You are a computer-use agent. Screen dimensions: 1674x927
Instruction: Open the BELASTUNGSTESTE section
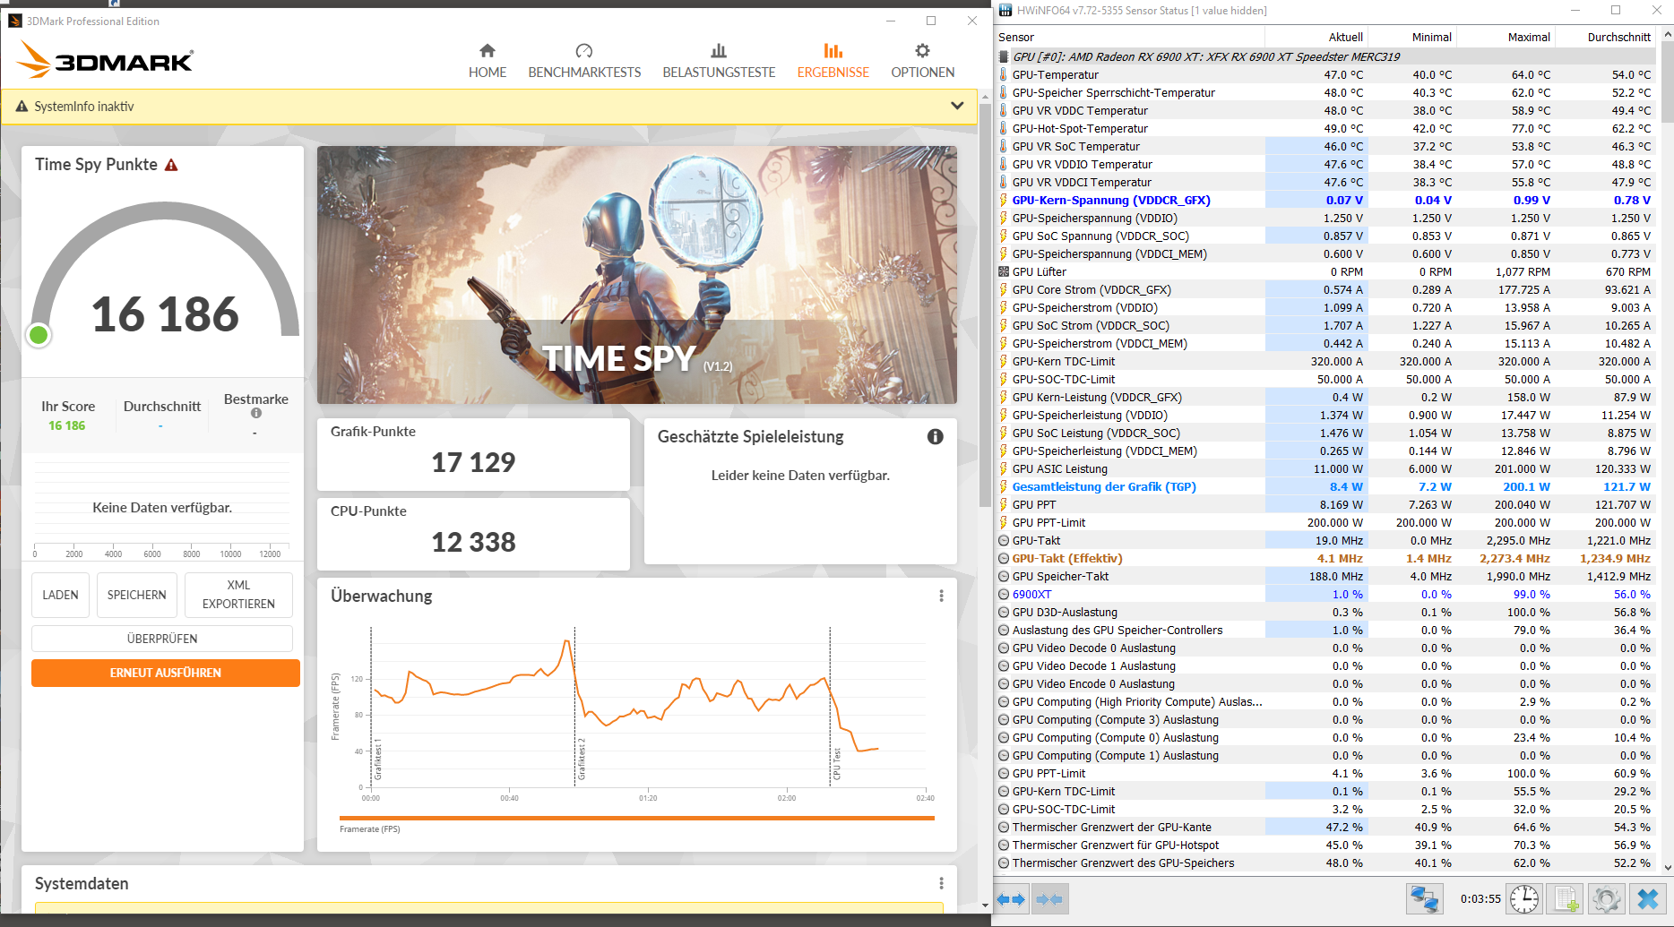[719, 61]
